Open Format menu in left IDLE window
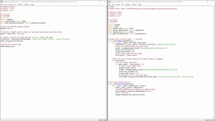Screen dimensions: 215x121 click(10, 4)
